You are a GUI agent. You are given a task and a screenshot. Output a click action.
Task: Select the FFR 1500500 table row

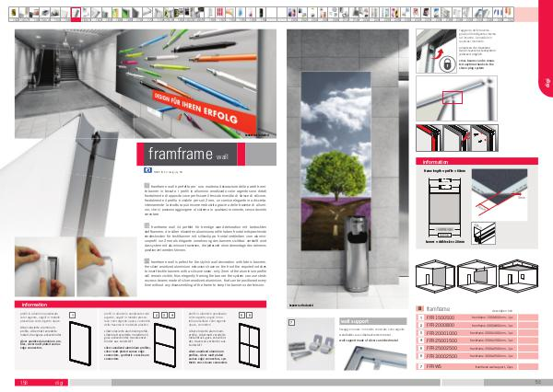pyautogui.click(x=477, y=317)
